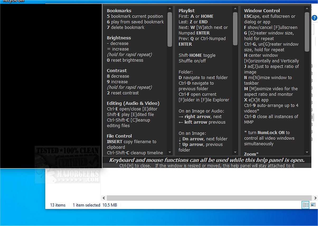Switch File Explorer to details view icon
318x226 pixels.
click(x=306, y=205)
